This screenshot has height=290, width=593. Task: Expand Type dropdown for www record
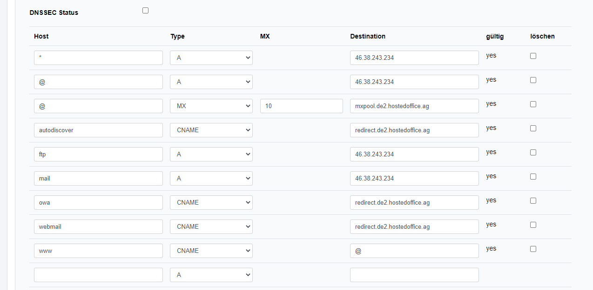(x=211, y=251)
